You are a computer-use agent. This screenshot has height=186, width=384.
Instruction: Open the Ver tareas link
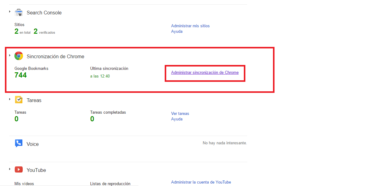180,114
